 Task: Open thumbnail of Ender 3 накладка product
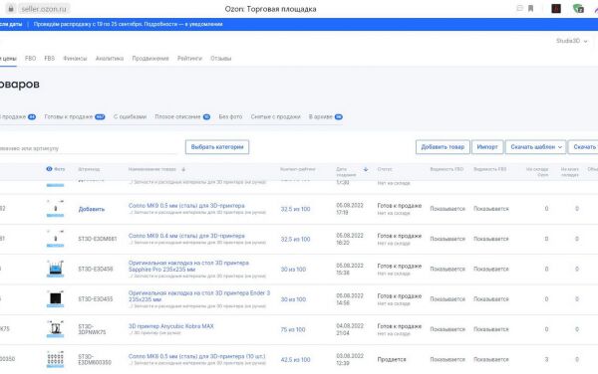(x=55, y=299)
